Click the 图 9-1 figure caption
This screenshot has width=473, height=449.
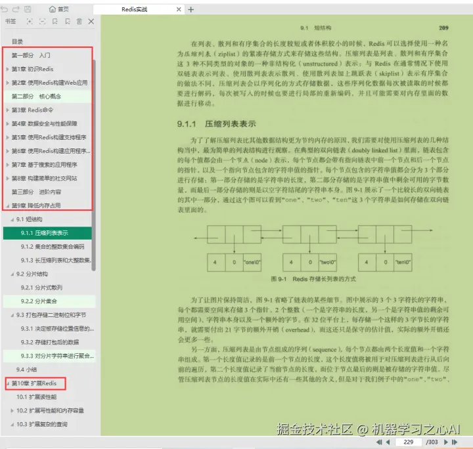point(313,279)
